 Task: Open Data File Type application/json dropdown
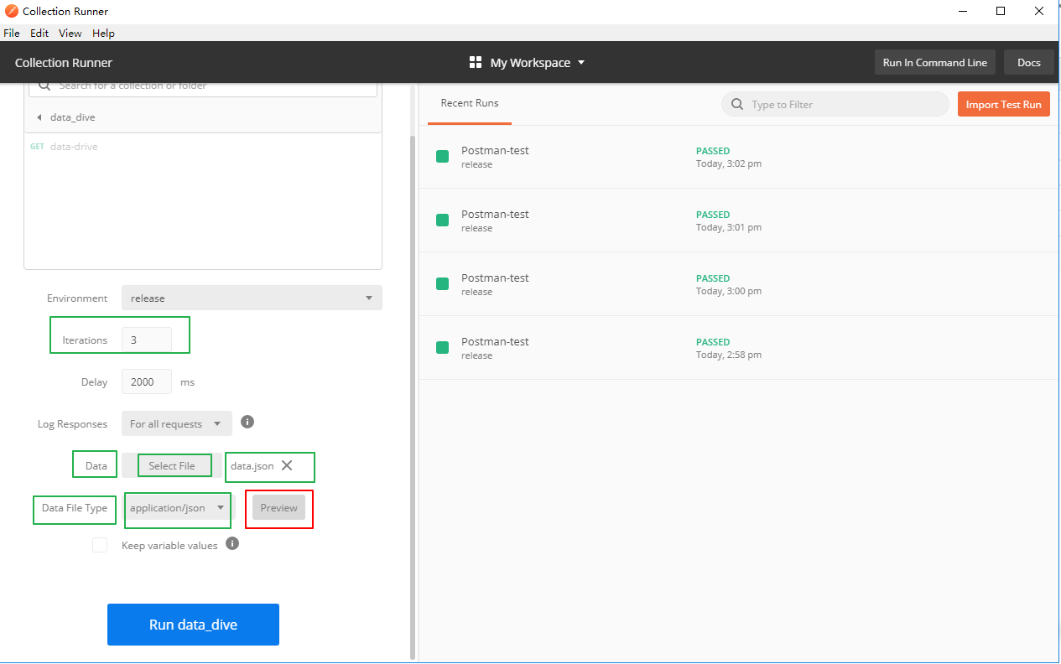pyautogui.click(x=177, y=507)
